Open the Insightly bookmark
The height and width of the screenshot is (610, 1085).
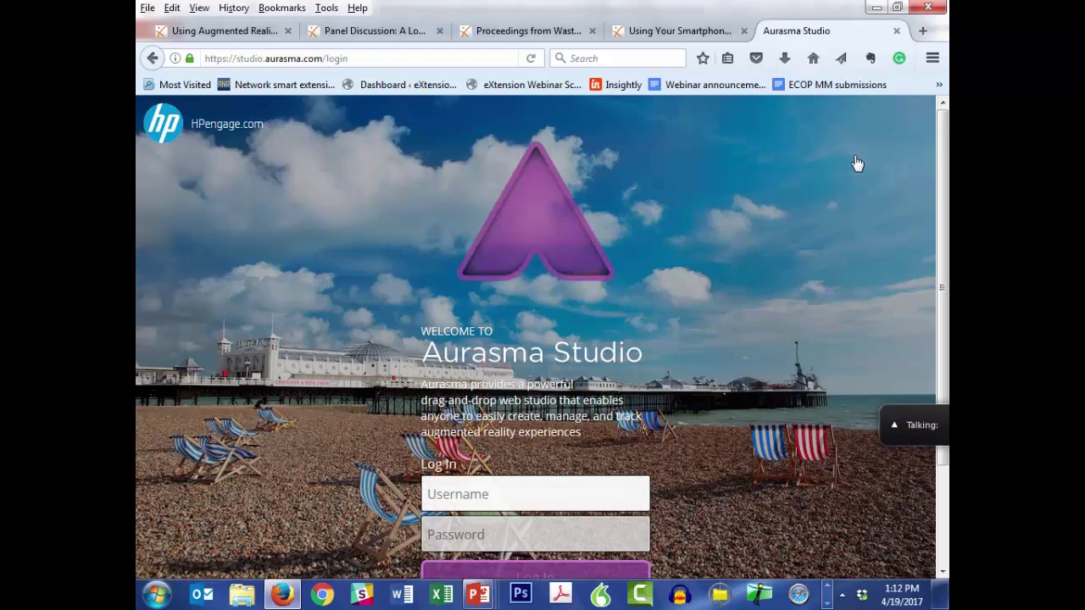click(x=615, y=85)
